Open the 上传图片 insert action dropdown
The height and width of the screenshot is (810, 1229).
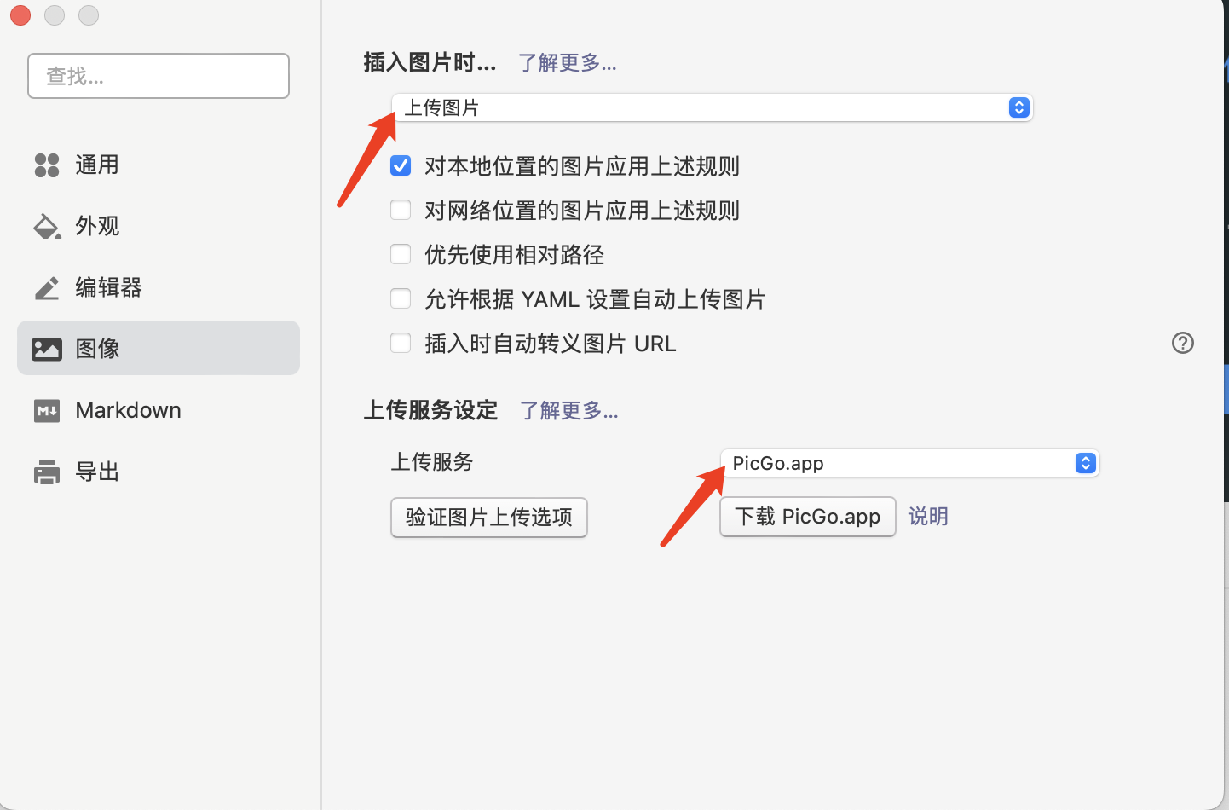pos(712,107)
